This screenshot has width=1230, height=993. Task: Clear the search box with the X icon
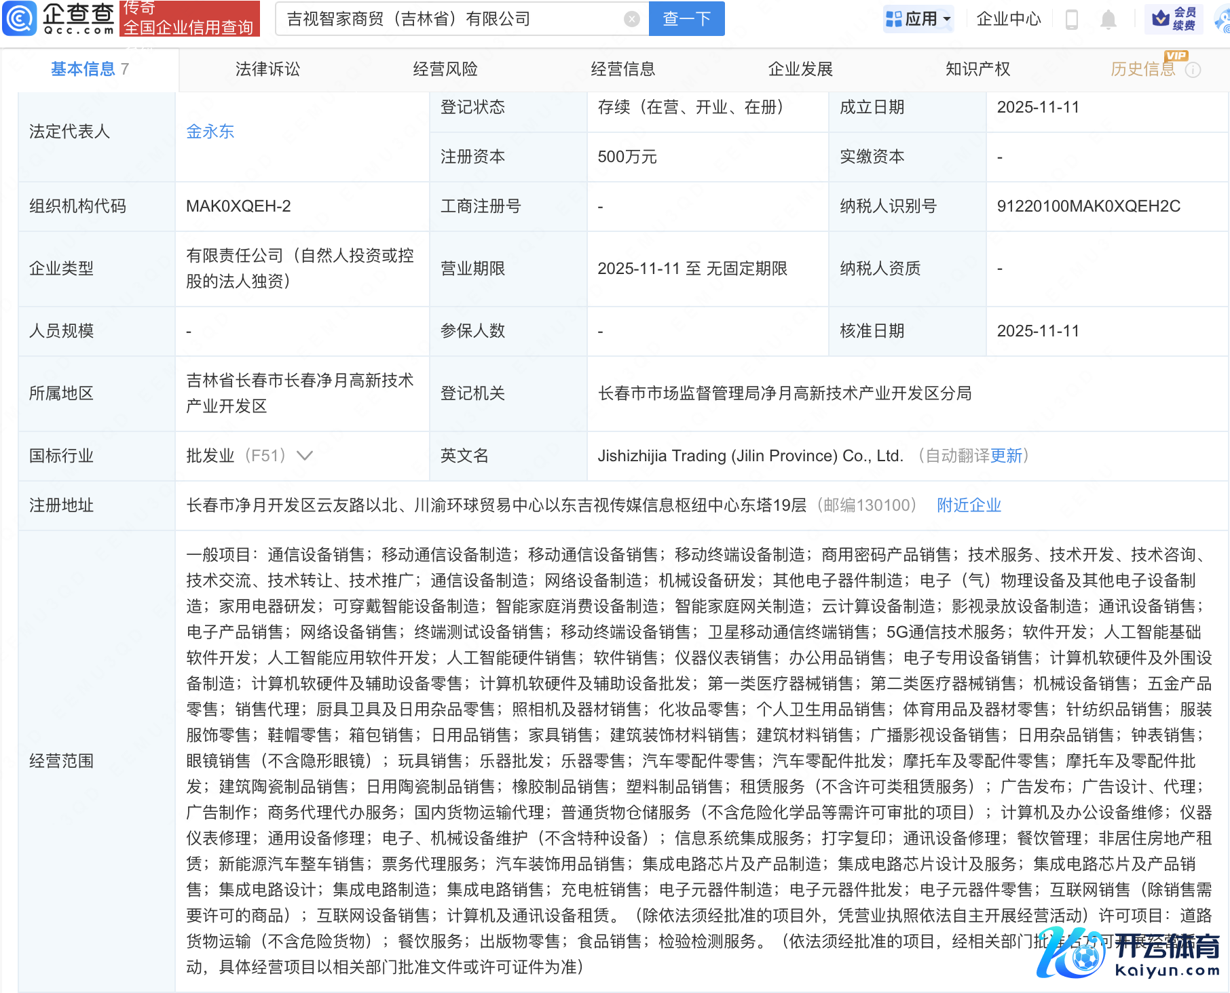(631, 19)
